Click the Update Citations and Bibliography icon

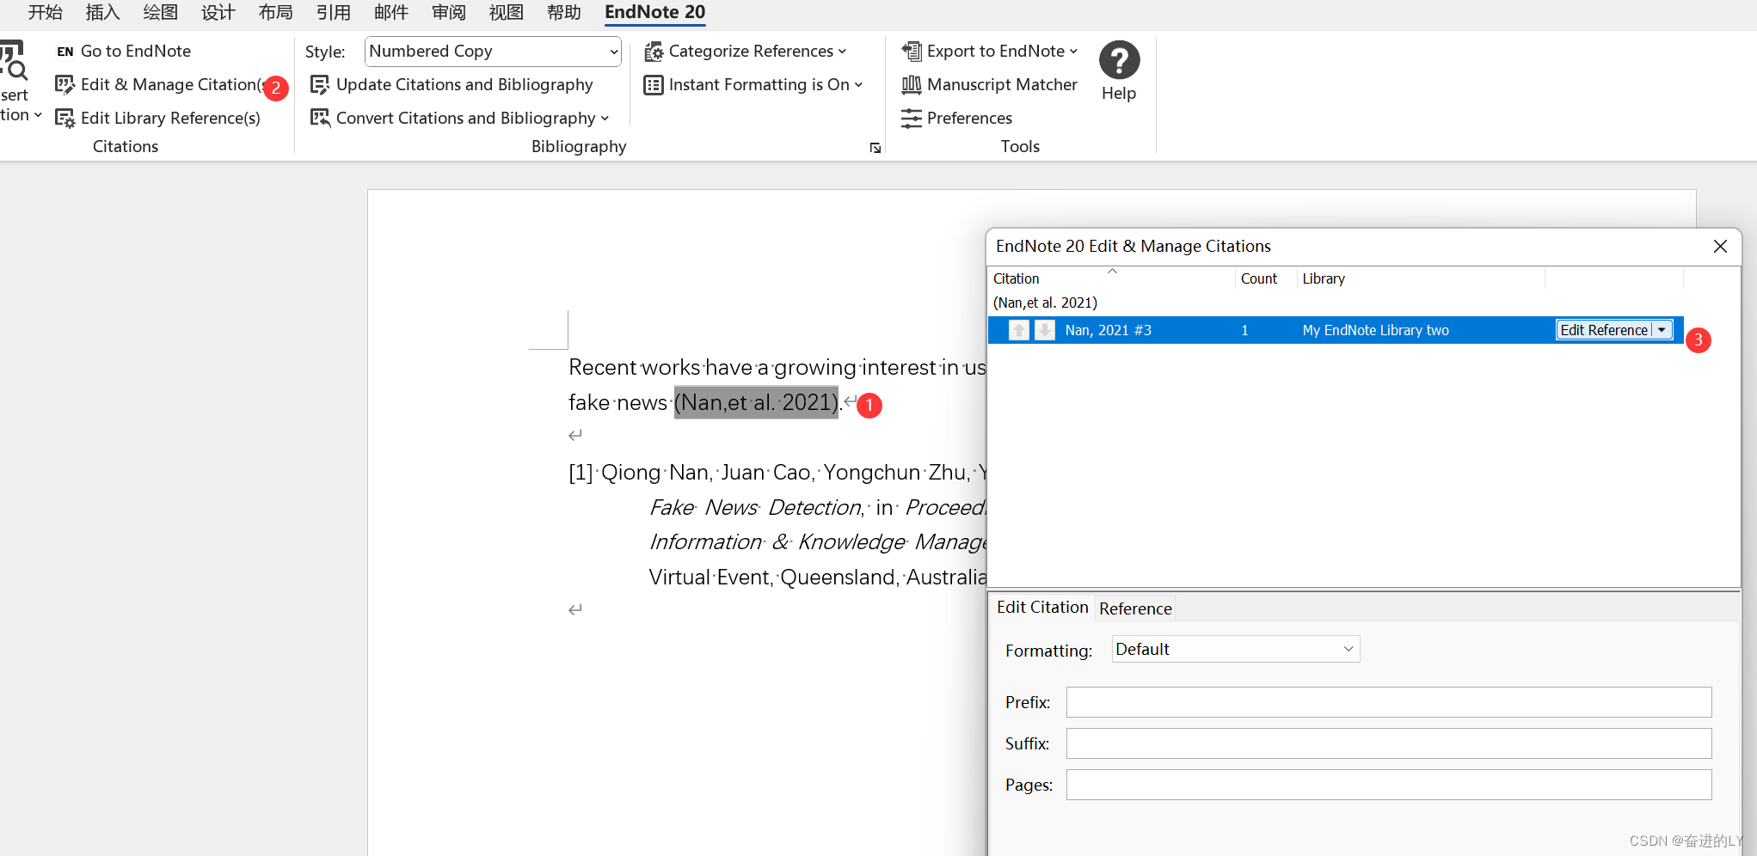[320, 84]
